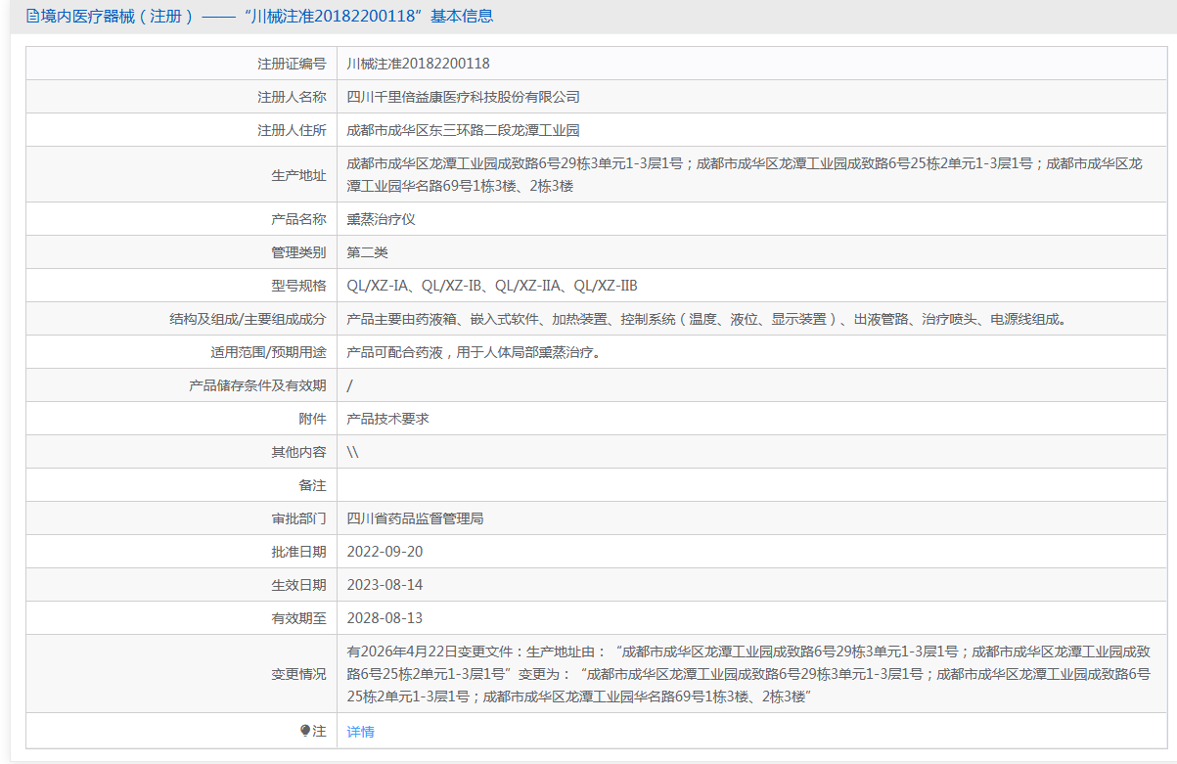The height and width of the screenshot is (764, 1177).
Task: Click the change record text starting 有2026年4月22日
Action: pyautogui.click(x=749, y=674)
